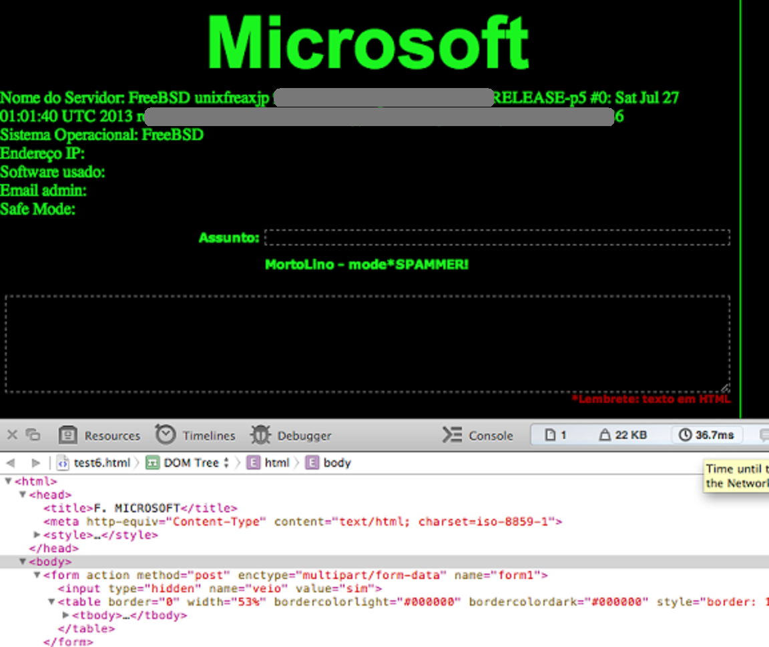Image resolution: width=769 pixels, height=647 pixels.
Task: Click the Assunto subject input field
Action: (x=497, y=237)
